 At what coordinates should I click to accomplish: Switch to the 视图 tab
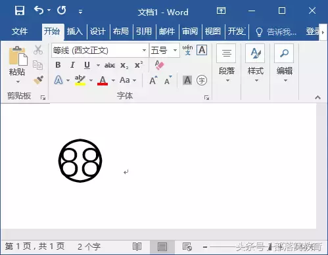[x=213, y=32]
